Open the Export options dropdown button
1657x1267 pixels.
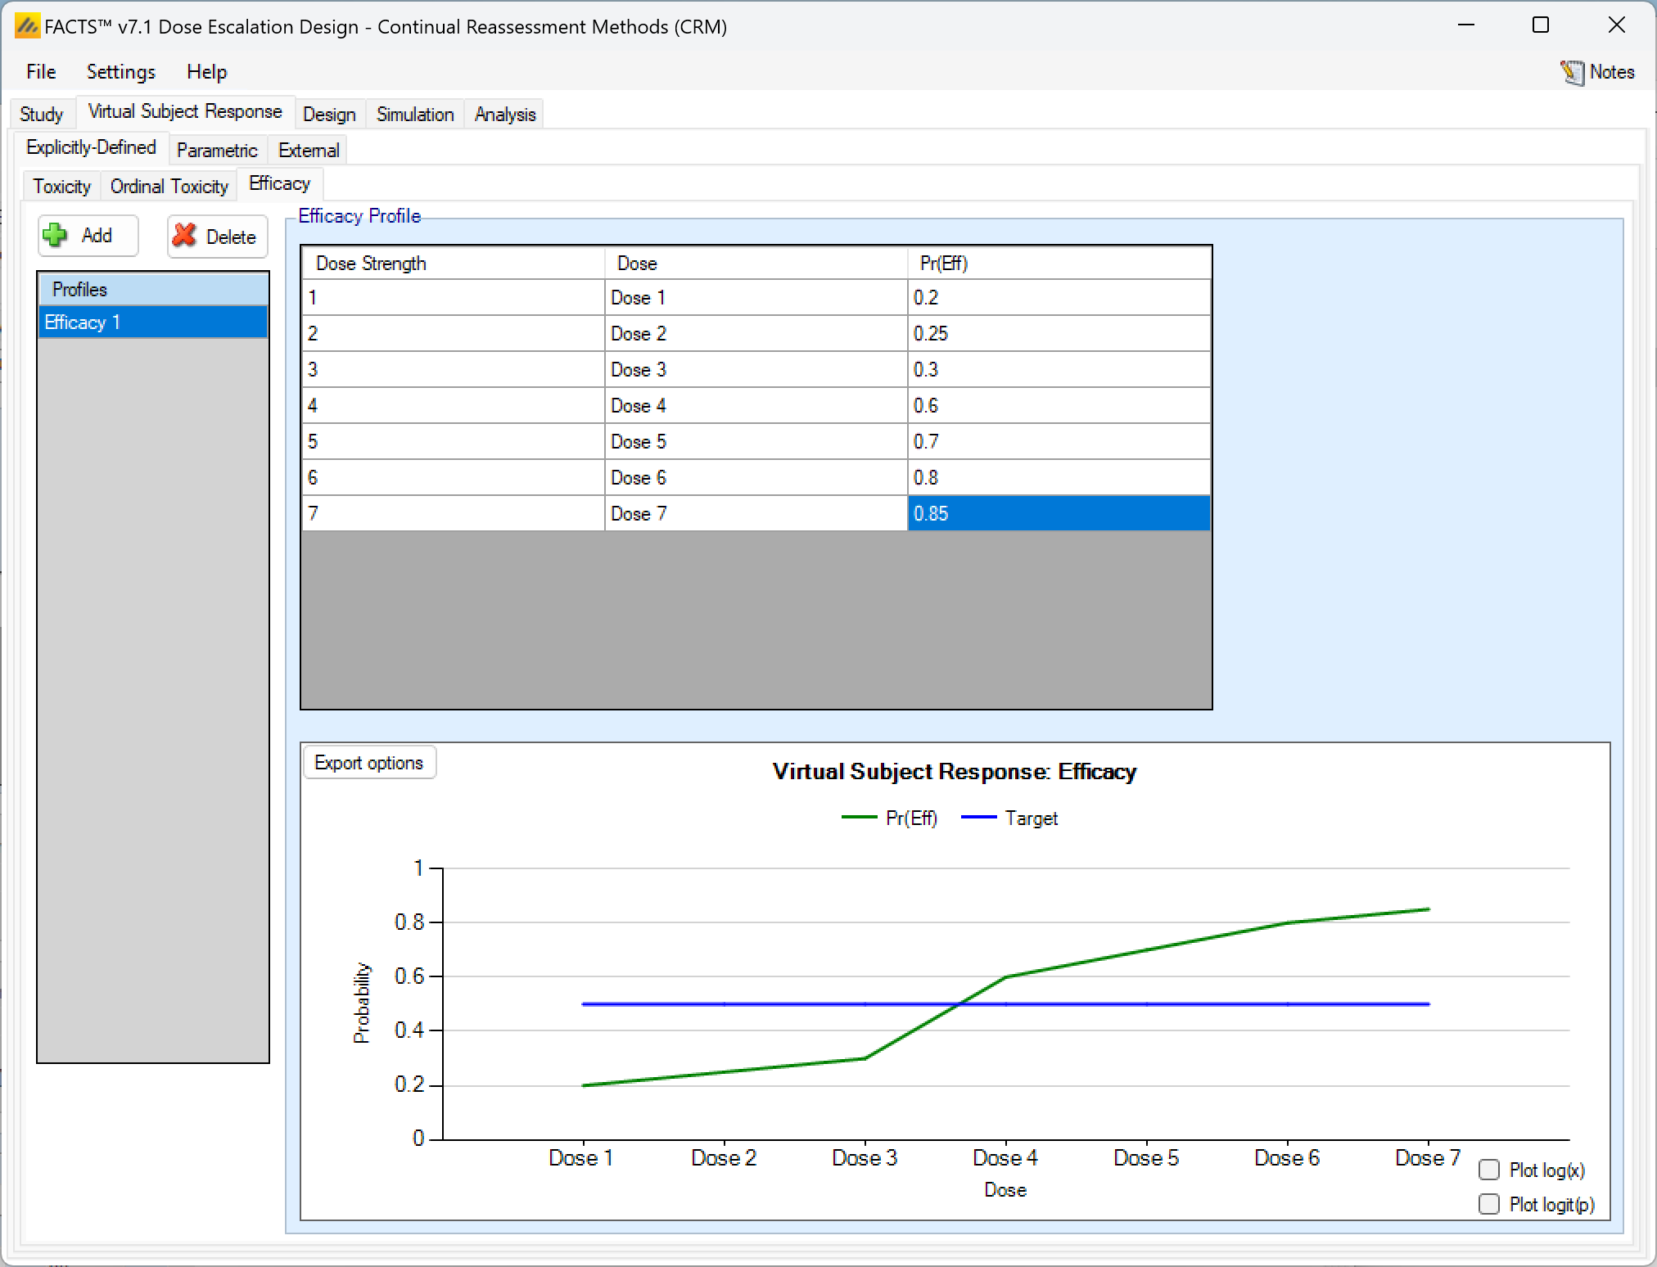[x=369, y=763]
